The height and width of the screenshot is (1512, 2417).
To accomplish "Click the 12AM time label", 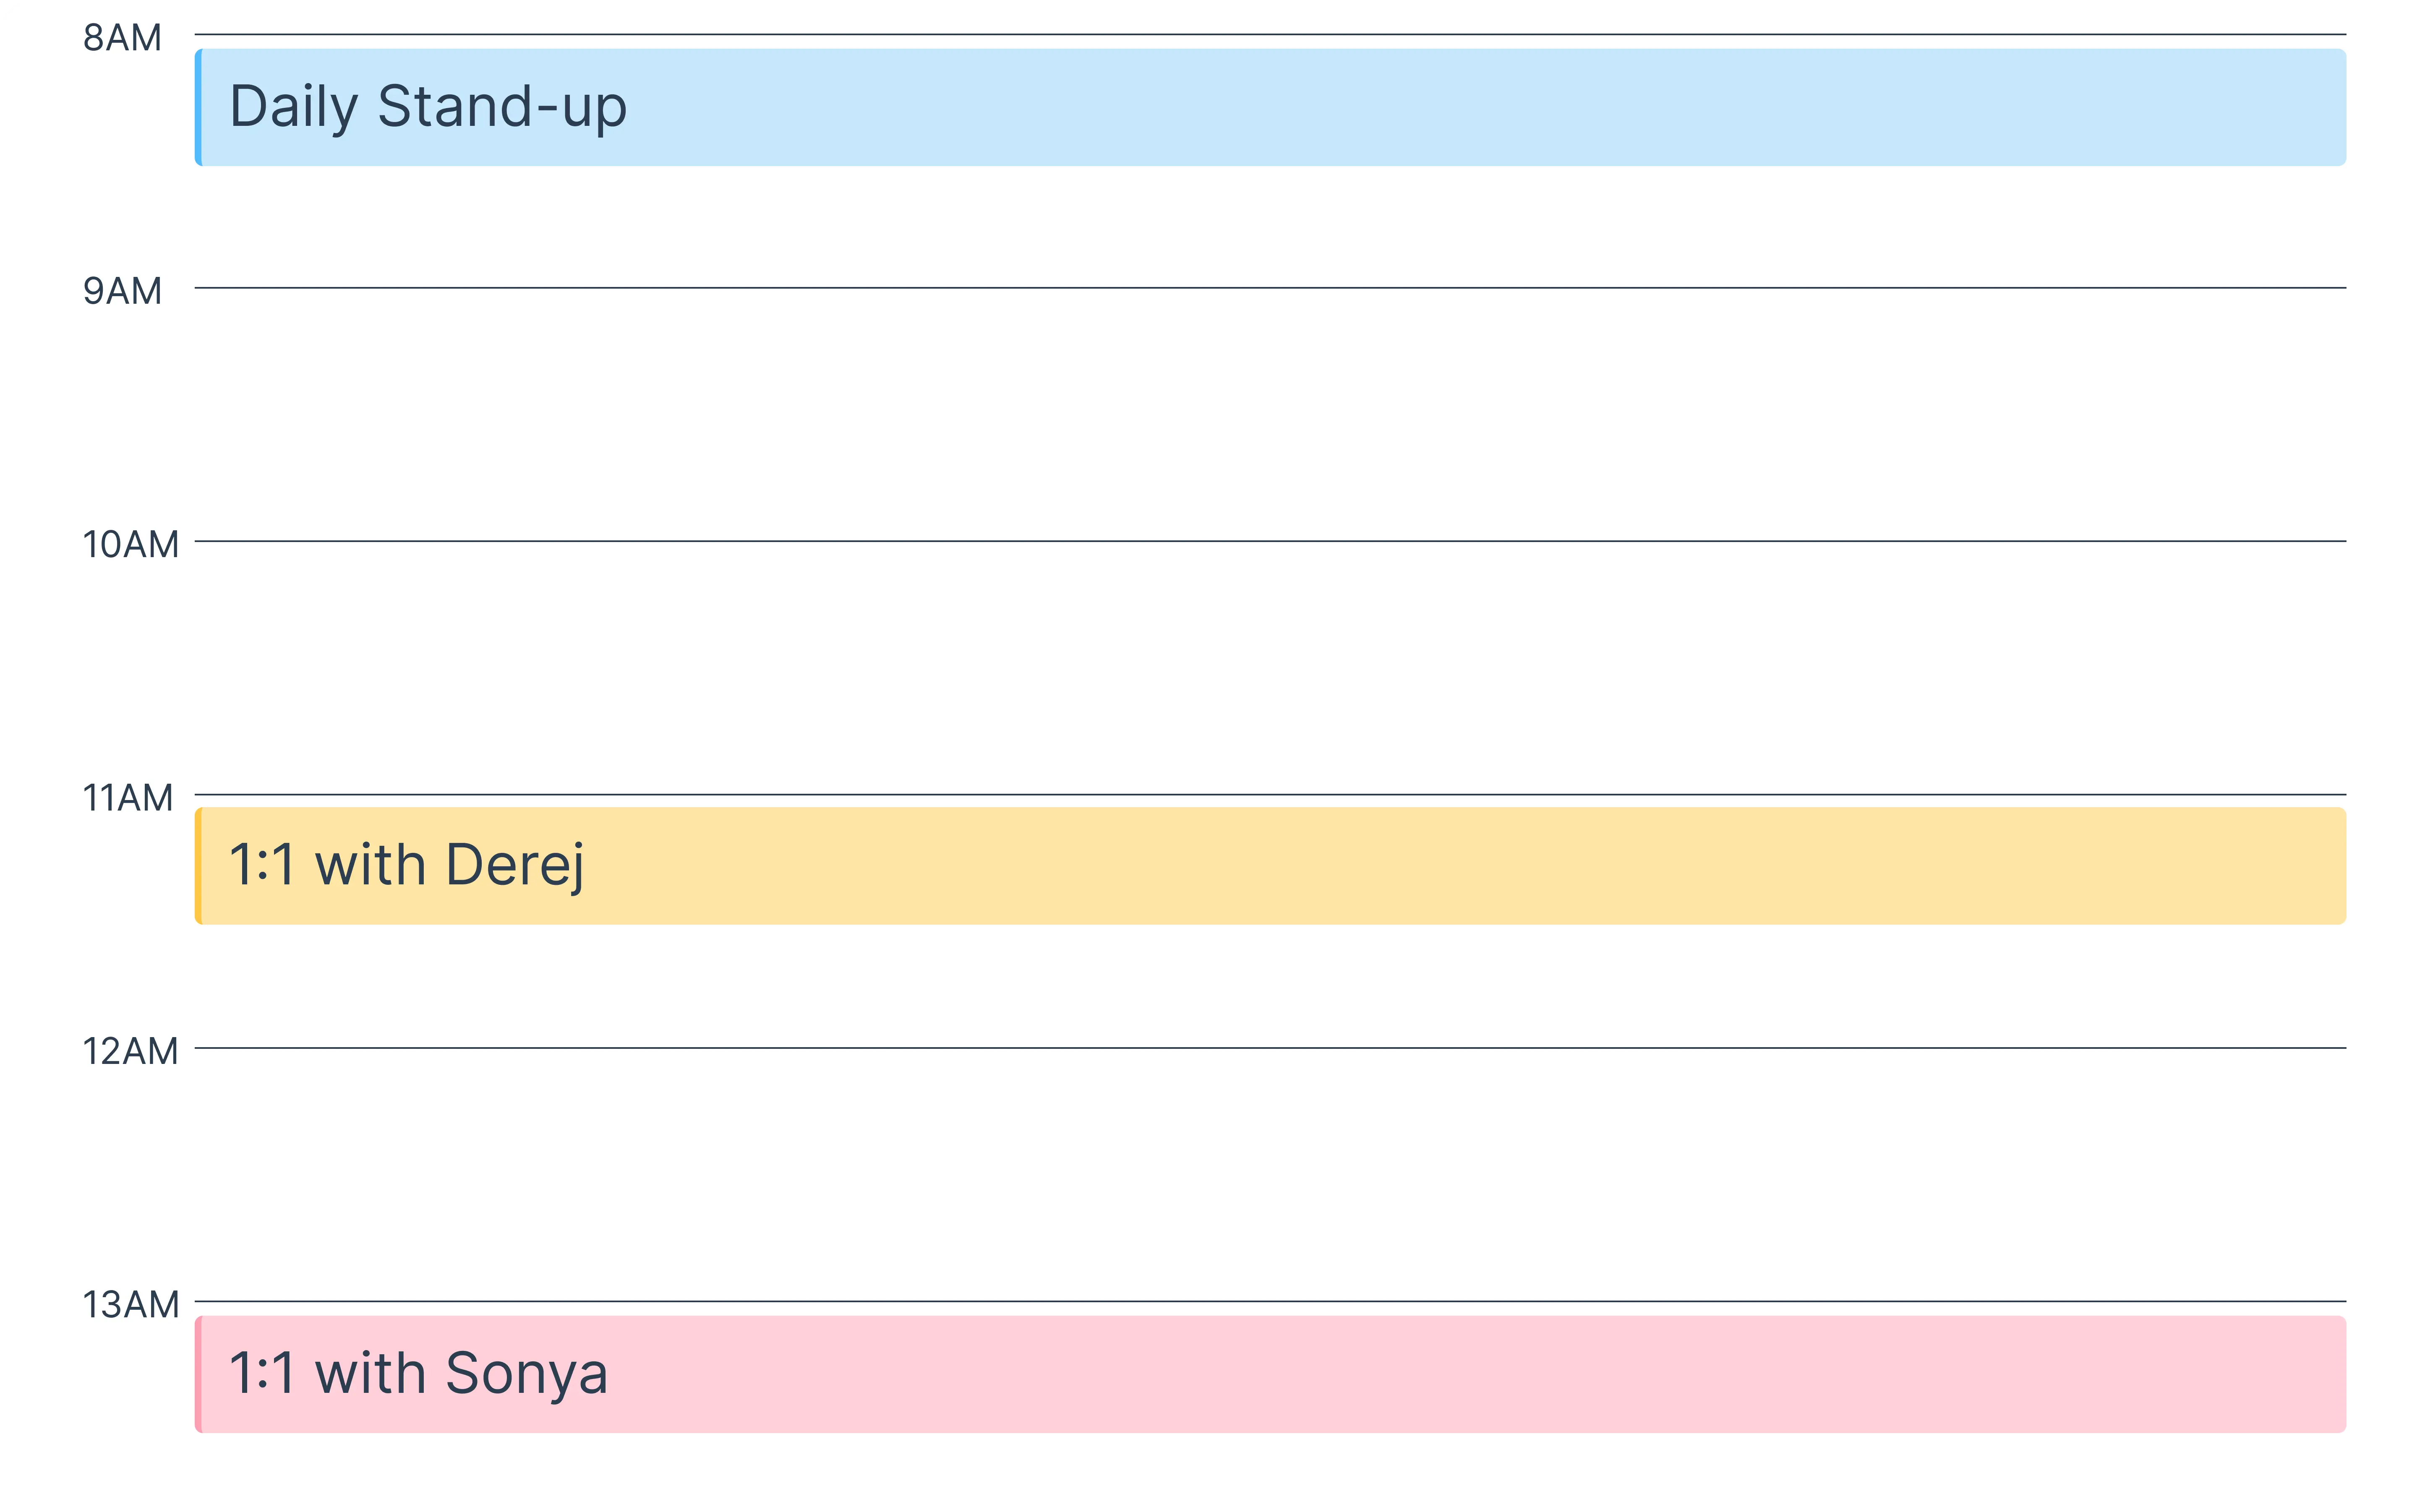I will (x=130, y=1051).
